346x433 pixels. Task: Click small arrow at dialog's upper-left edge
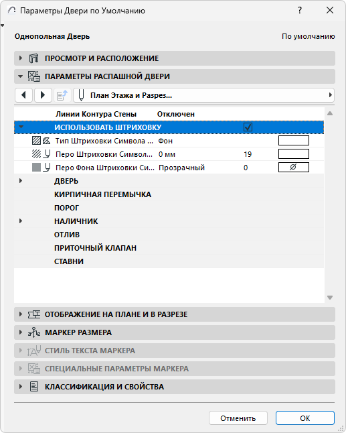[x=2, y=25]
